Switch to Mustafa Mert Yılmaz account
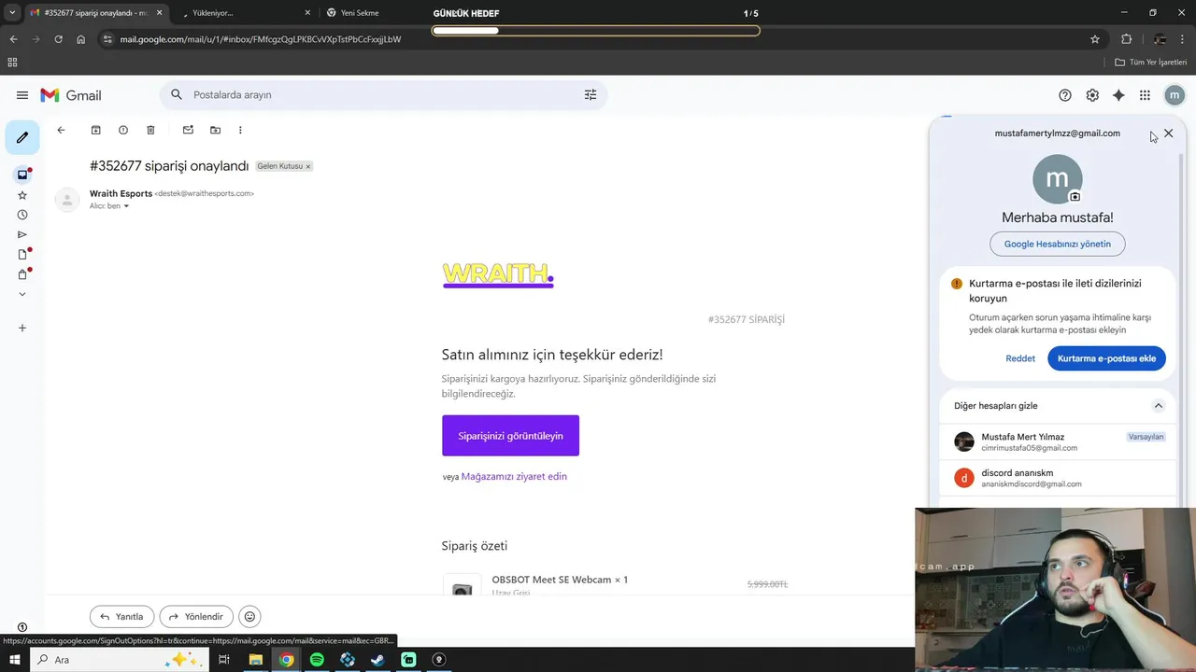 pos(1058,441)
